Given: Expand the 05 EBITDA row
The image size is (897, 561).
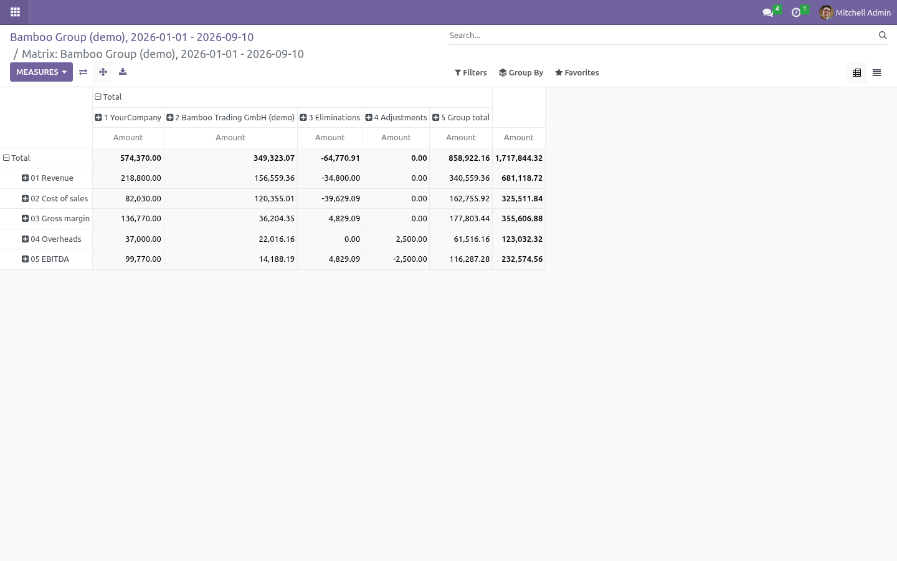Looking at the screenshot, I should pyautogui.click(x=45, y=259).
